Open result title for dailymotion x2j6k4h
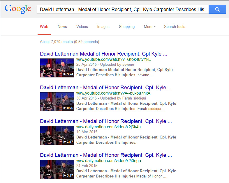Viewport: 229px width, 183px height. click(x=106, y=121)
